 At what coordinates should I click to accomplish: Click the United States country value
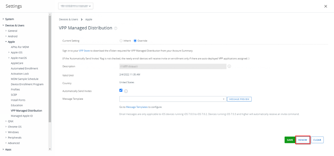(x=127, y=82)
